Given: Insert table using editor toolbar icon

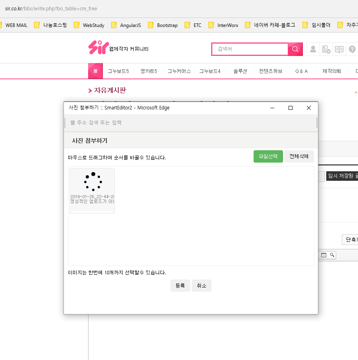Looking at the screenshot, I should point(323,255).
